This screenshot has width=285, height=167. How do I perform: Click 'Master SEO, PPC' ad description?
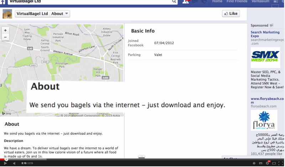click(x=267, y=80)
